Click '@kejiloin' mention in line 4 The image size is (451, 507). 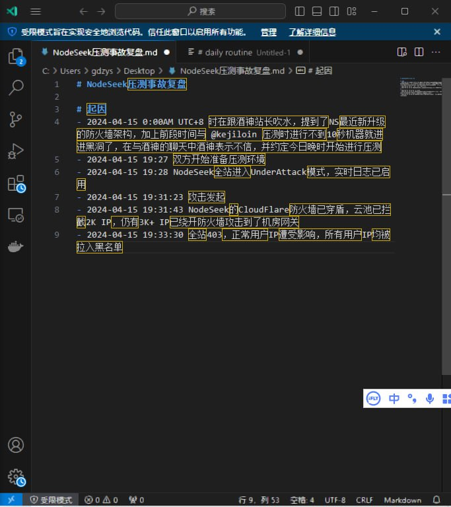(234, 134)
